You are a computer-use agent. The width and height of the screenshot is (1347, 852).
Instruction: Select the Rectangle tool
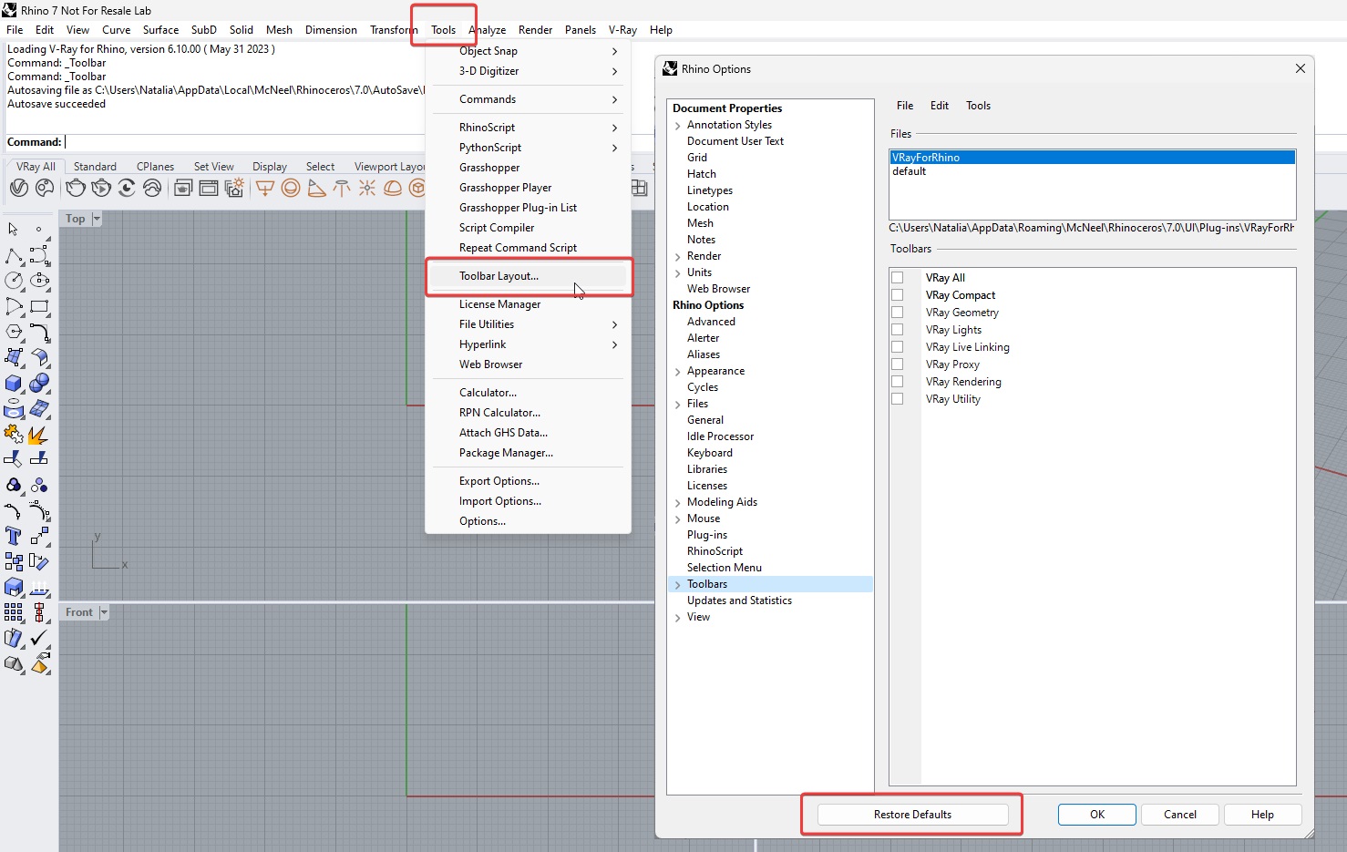click(x=39, y=306)
